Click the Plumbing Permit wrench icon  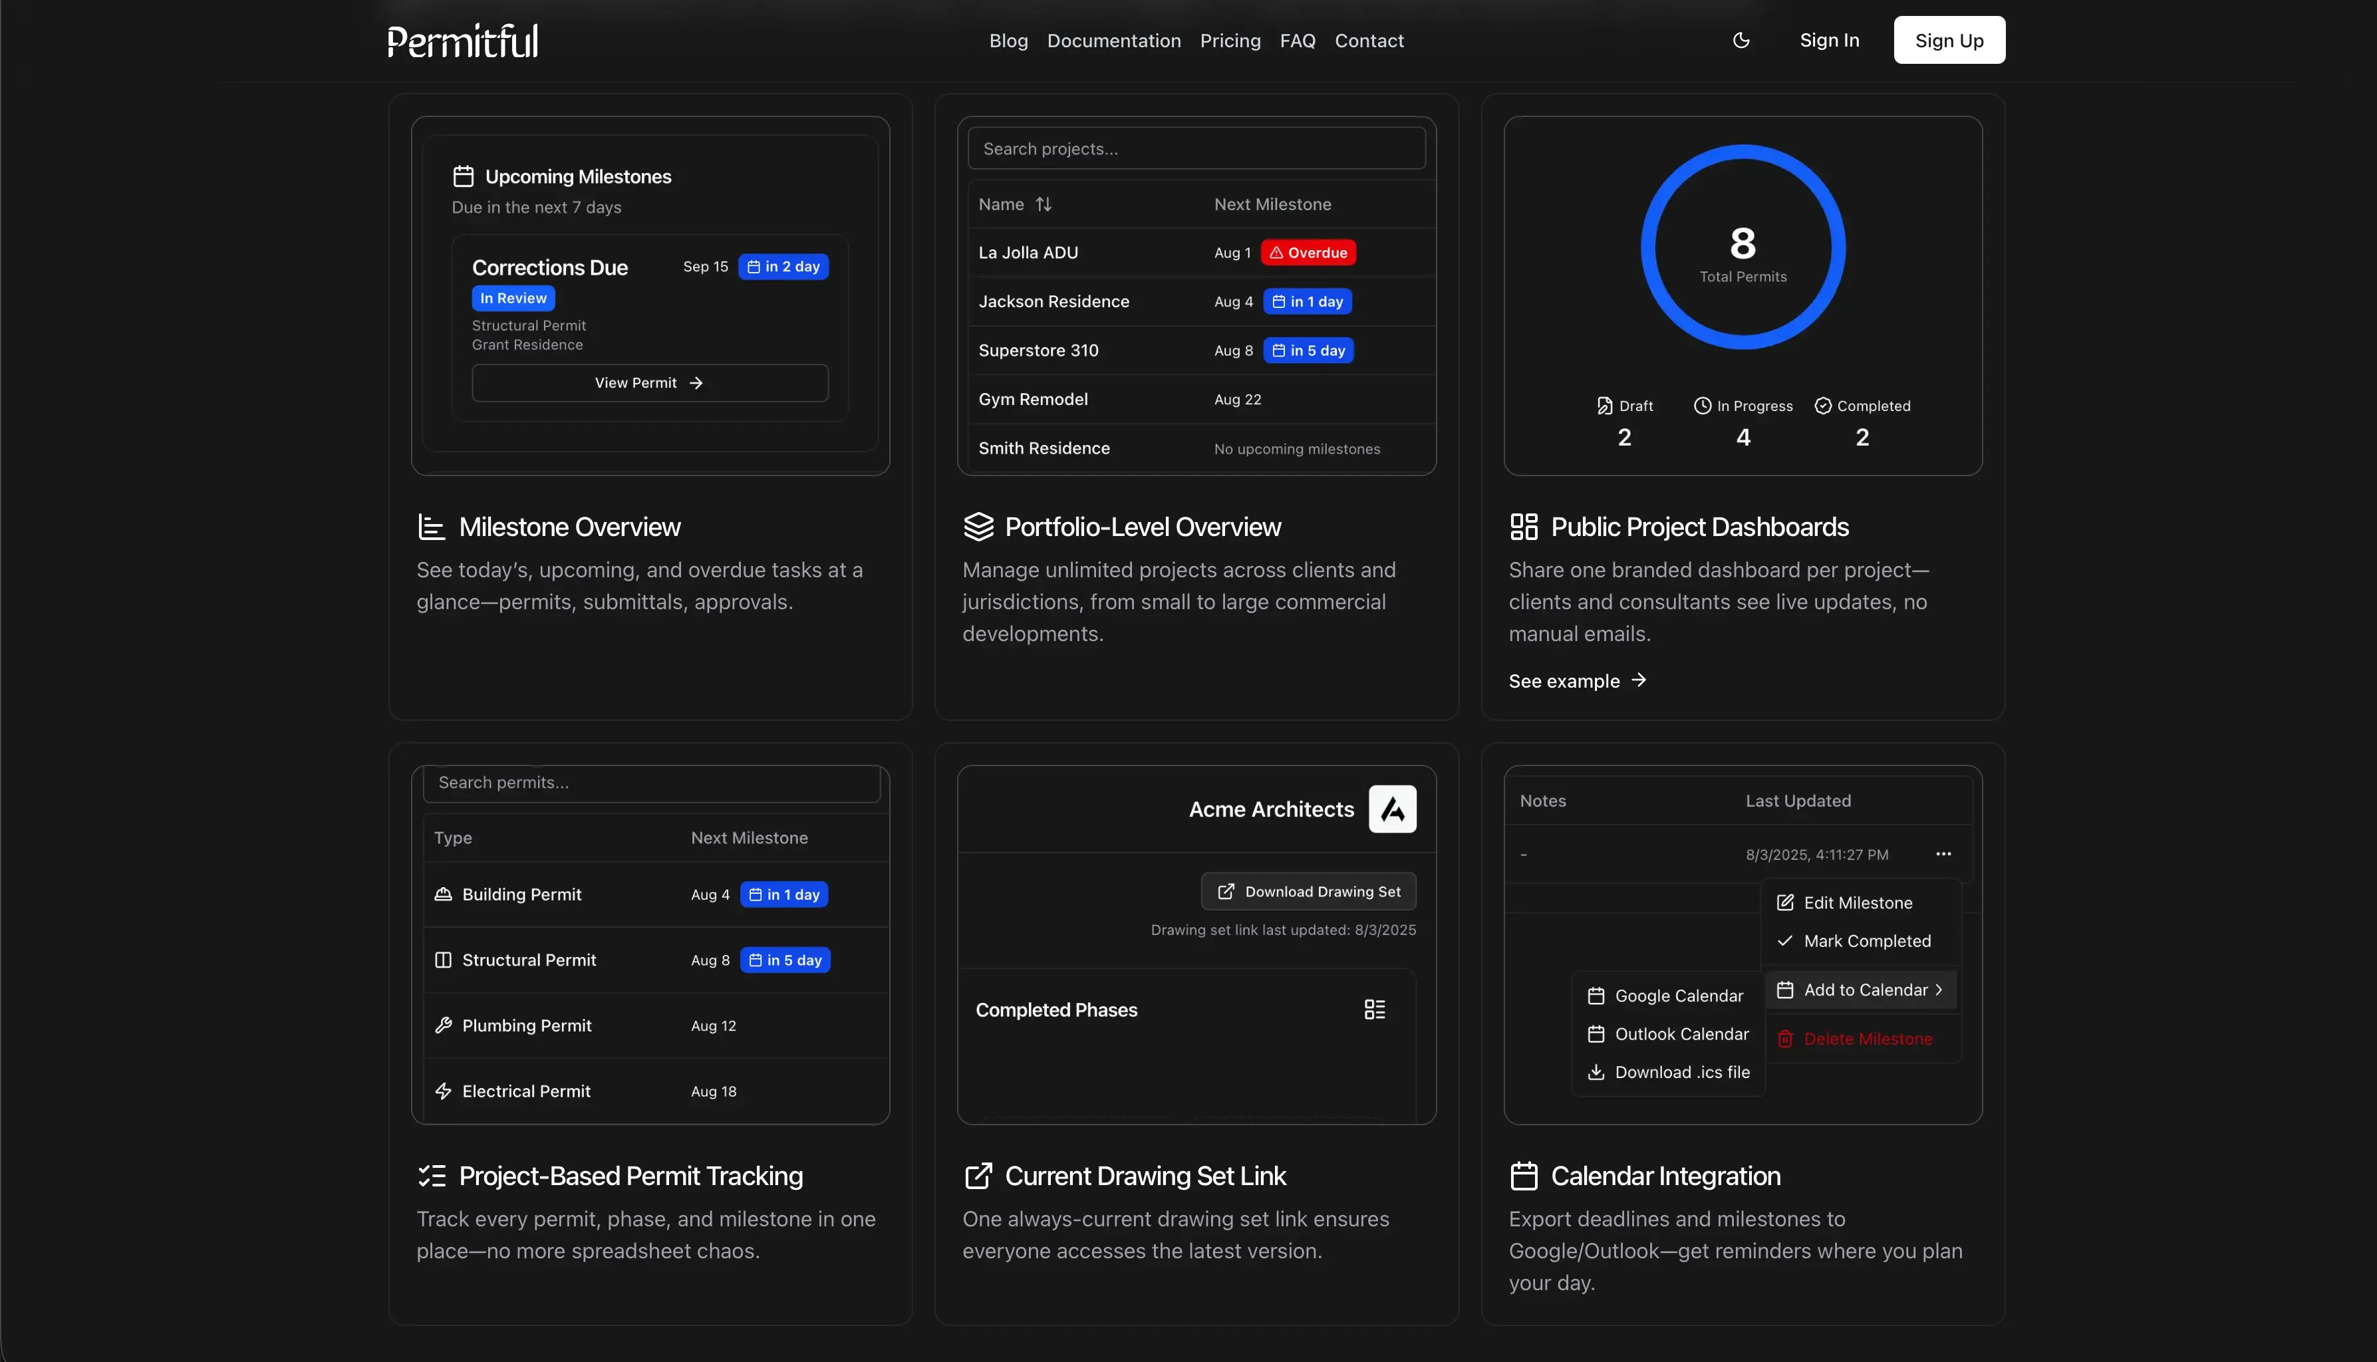point(444,1025)
